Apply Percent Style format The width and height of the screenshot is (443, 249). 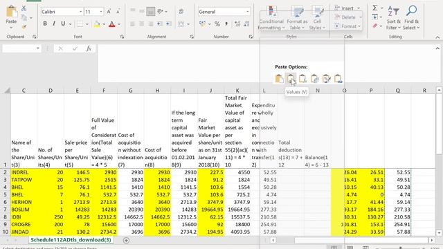[x=217, y=24]
